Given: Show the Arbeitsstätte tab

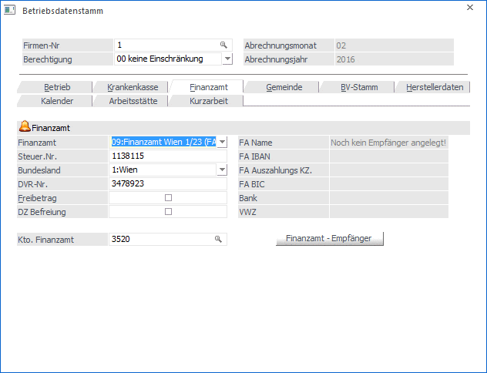Looking at the screenshot, I should coord(132,101).
